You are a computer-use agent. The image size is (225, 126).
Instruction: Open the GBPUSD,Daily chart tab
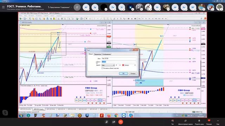tap(51, 109)
